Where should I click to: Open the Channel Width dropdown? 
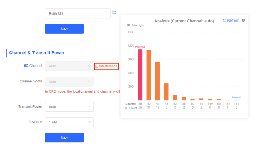coord(69,82)
